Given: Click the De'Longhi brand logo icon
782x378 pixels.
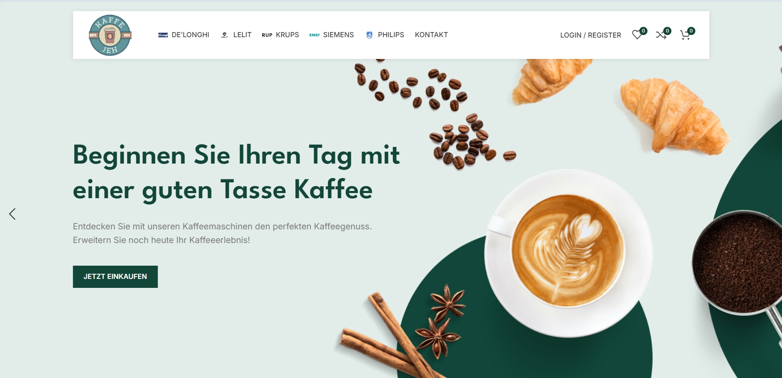Looking at the screenshot, I should (163, 35).
